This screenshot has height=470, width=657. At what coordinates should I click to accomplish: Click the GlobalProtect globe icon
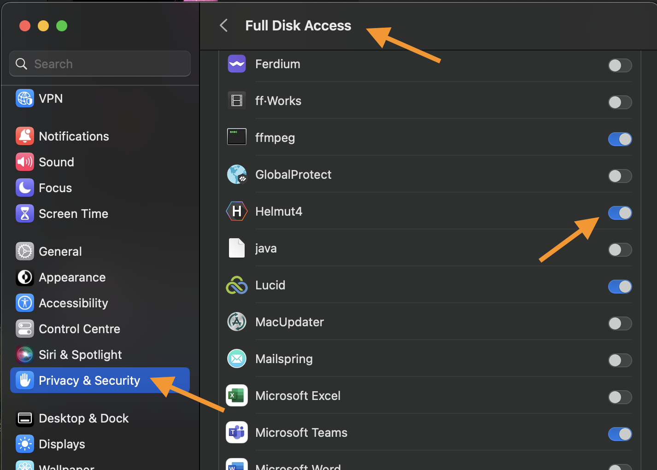pyautogui.click(x=237, y=175)
